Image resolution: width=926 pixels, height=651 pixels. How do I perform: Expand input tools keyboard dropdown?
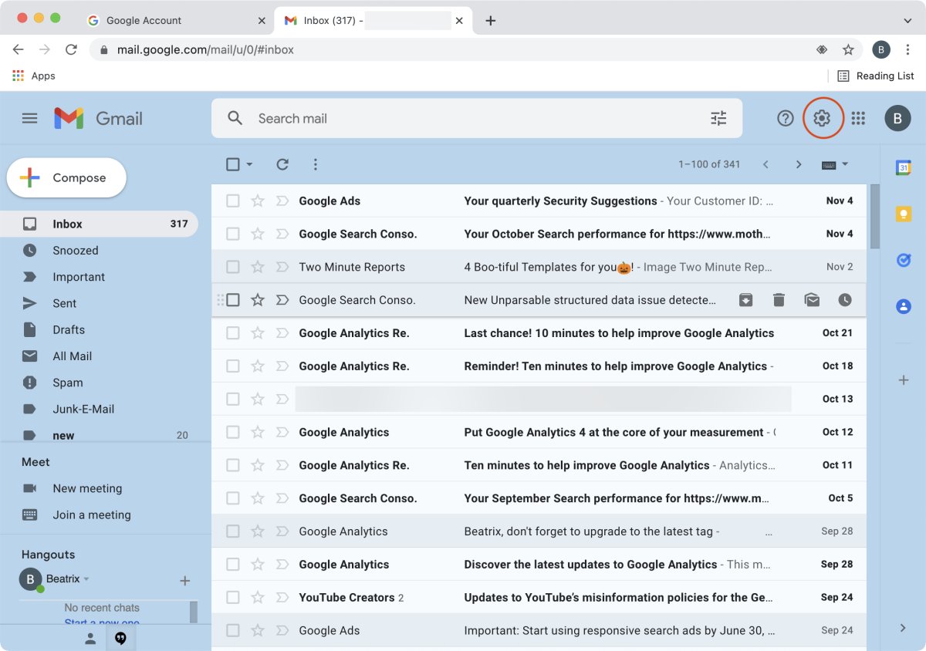[x=845, y=164]
